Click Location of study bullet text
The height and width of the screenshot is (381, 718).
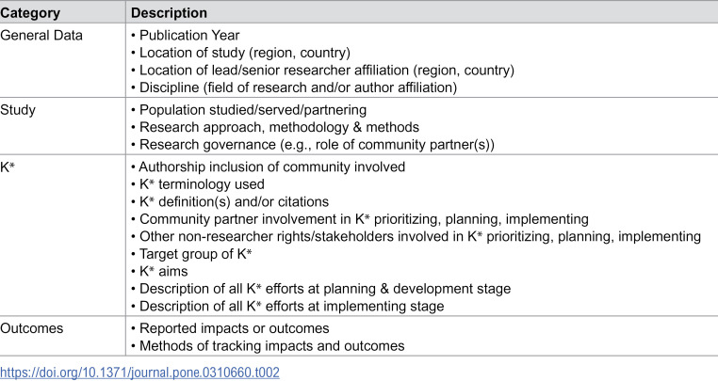pyautogui.click(x=240, y=53)
